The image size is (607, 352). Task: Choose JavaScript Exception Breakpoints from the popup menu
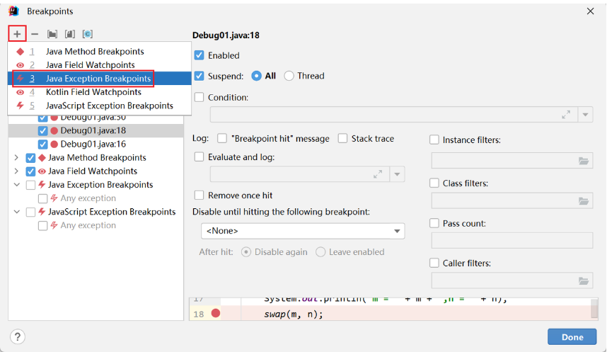point(100,106)
